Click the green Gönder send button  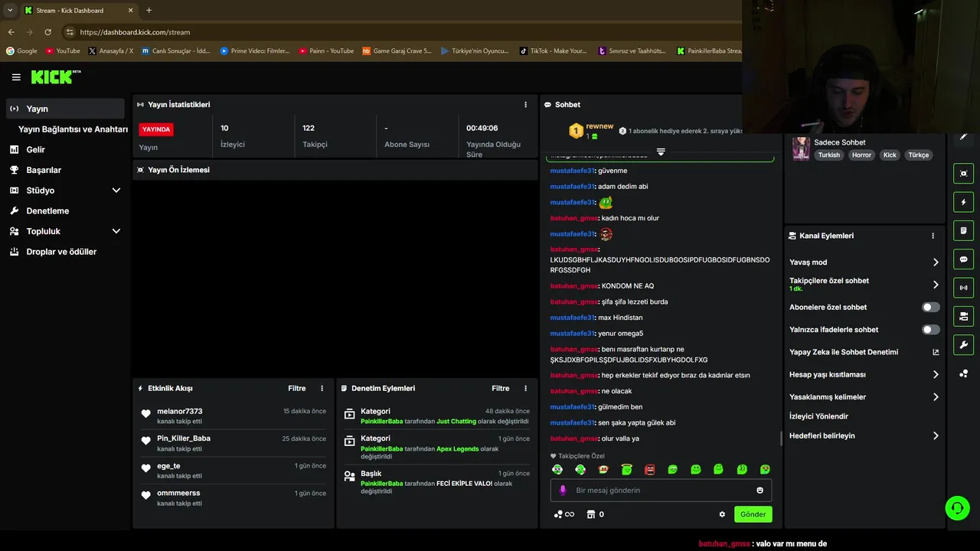coord(753,514)
